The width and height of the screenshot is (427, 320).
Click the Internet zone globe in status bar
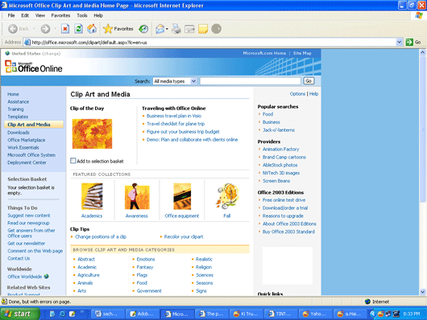click(367, 302)
